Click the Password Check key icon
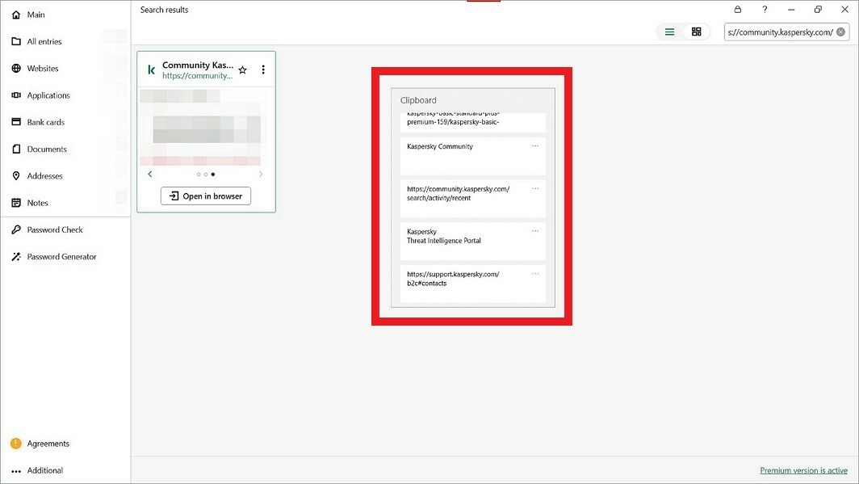This screenshot has width=859, height=484. click(16, 229)
